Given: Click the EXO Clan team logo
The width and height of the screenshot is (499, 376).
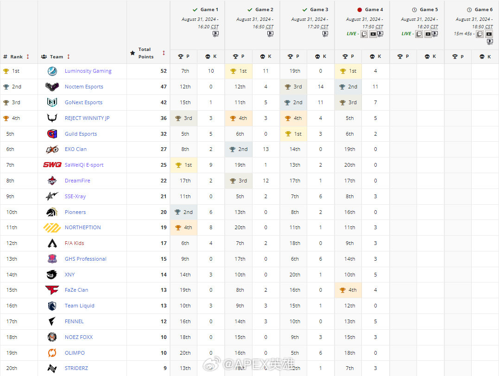Looking at the screenshot, I should coord(52,149).
